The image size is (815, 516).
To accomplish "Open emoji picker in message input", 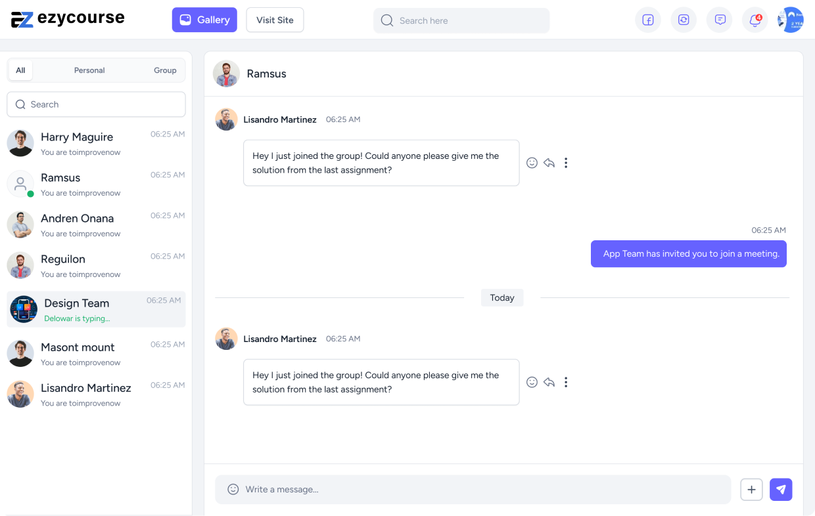I will click(x=233, y=490).
